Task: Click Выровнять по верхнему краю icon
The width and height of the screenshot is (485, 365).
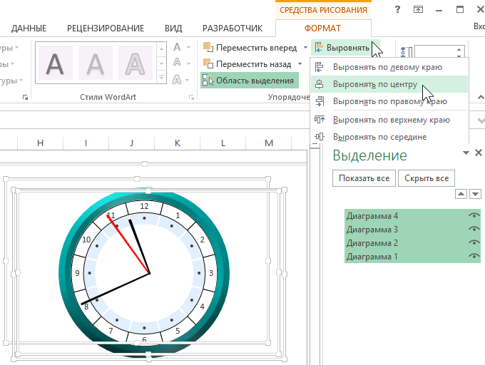Action: (320, 119)
